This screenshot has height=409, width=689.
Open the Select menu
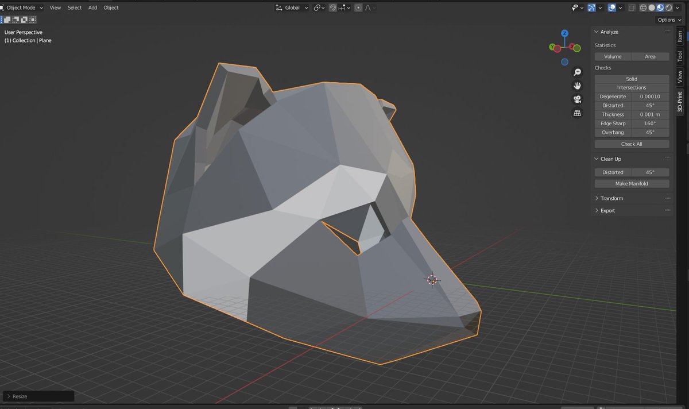[75, 7]
